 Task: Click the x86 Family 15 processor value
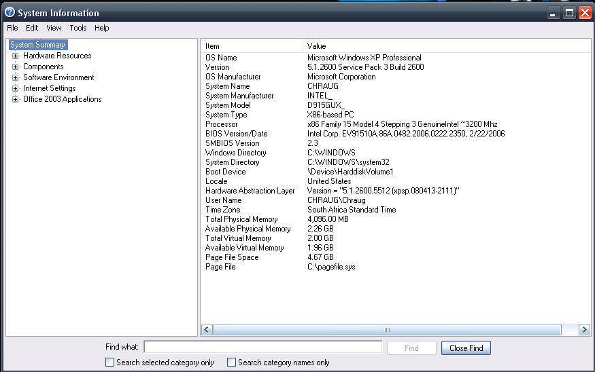coord(403,124)
